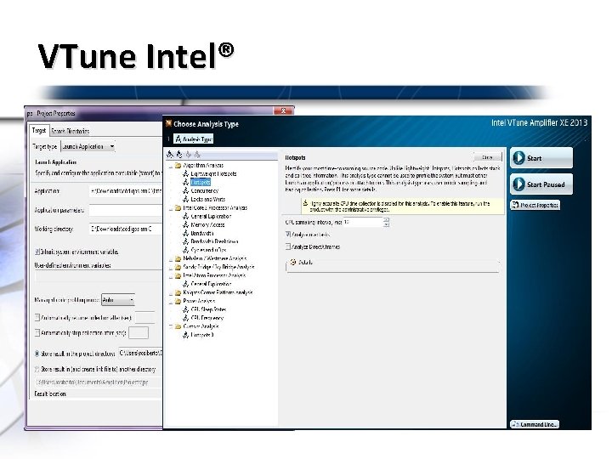Viewport: 612px width, 459px height.
Task: Click the User-defined environment variables field
Action: click(99, 277)
